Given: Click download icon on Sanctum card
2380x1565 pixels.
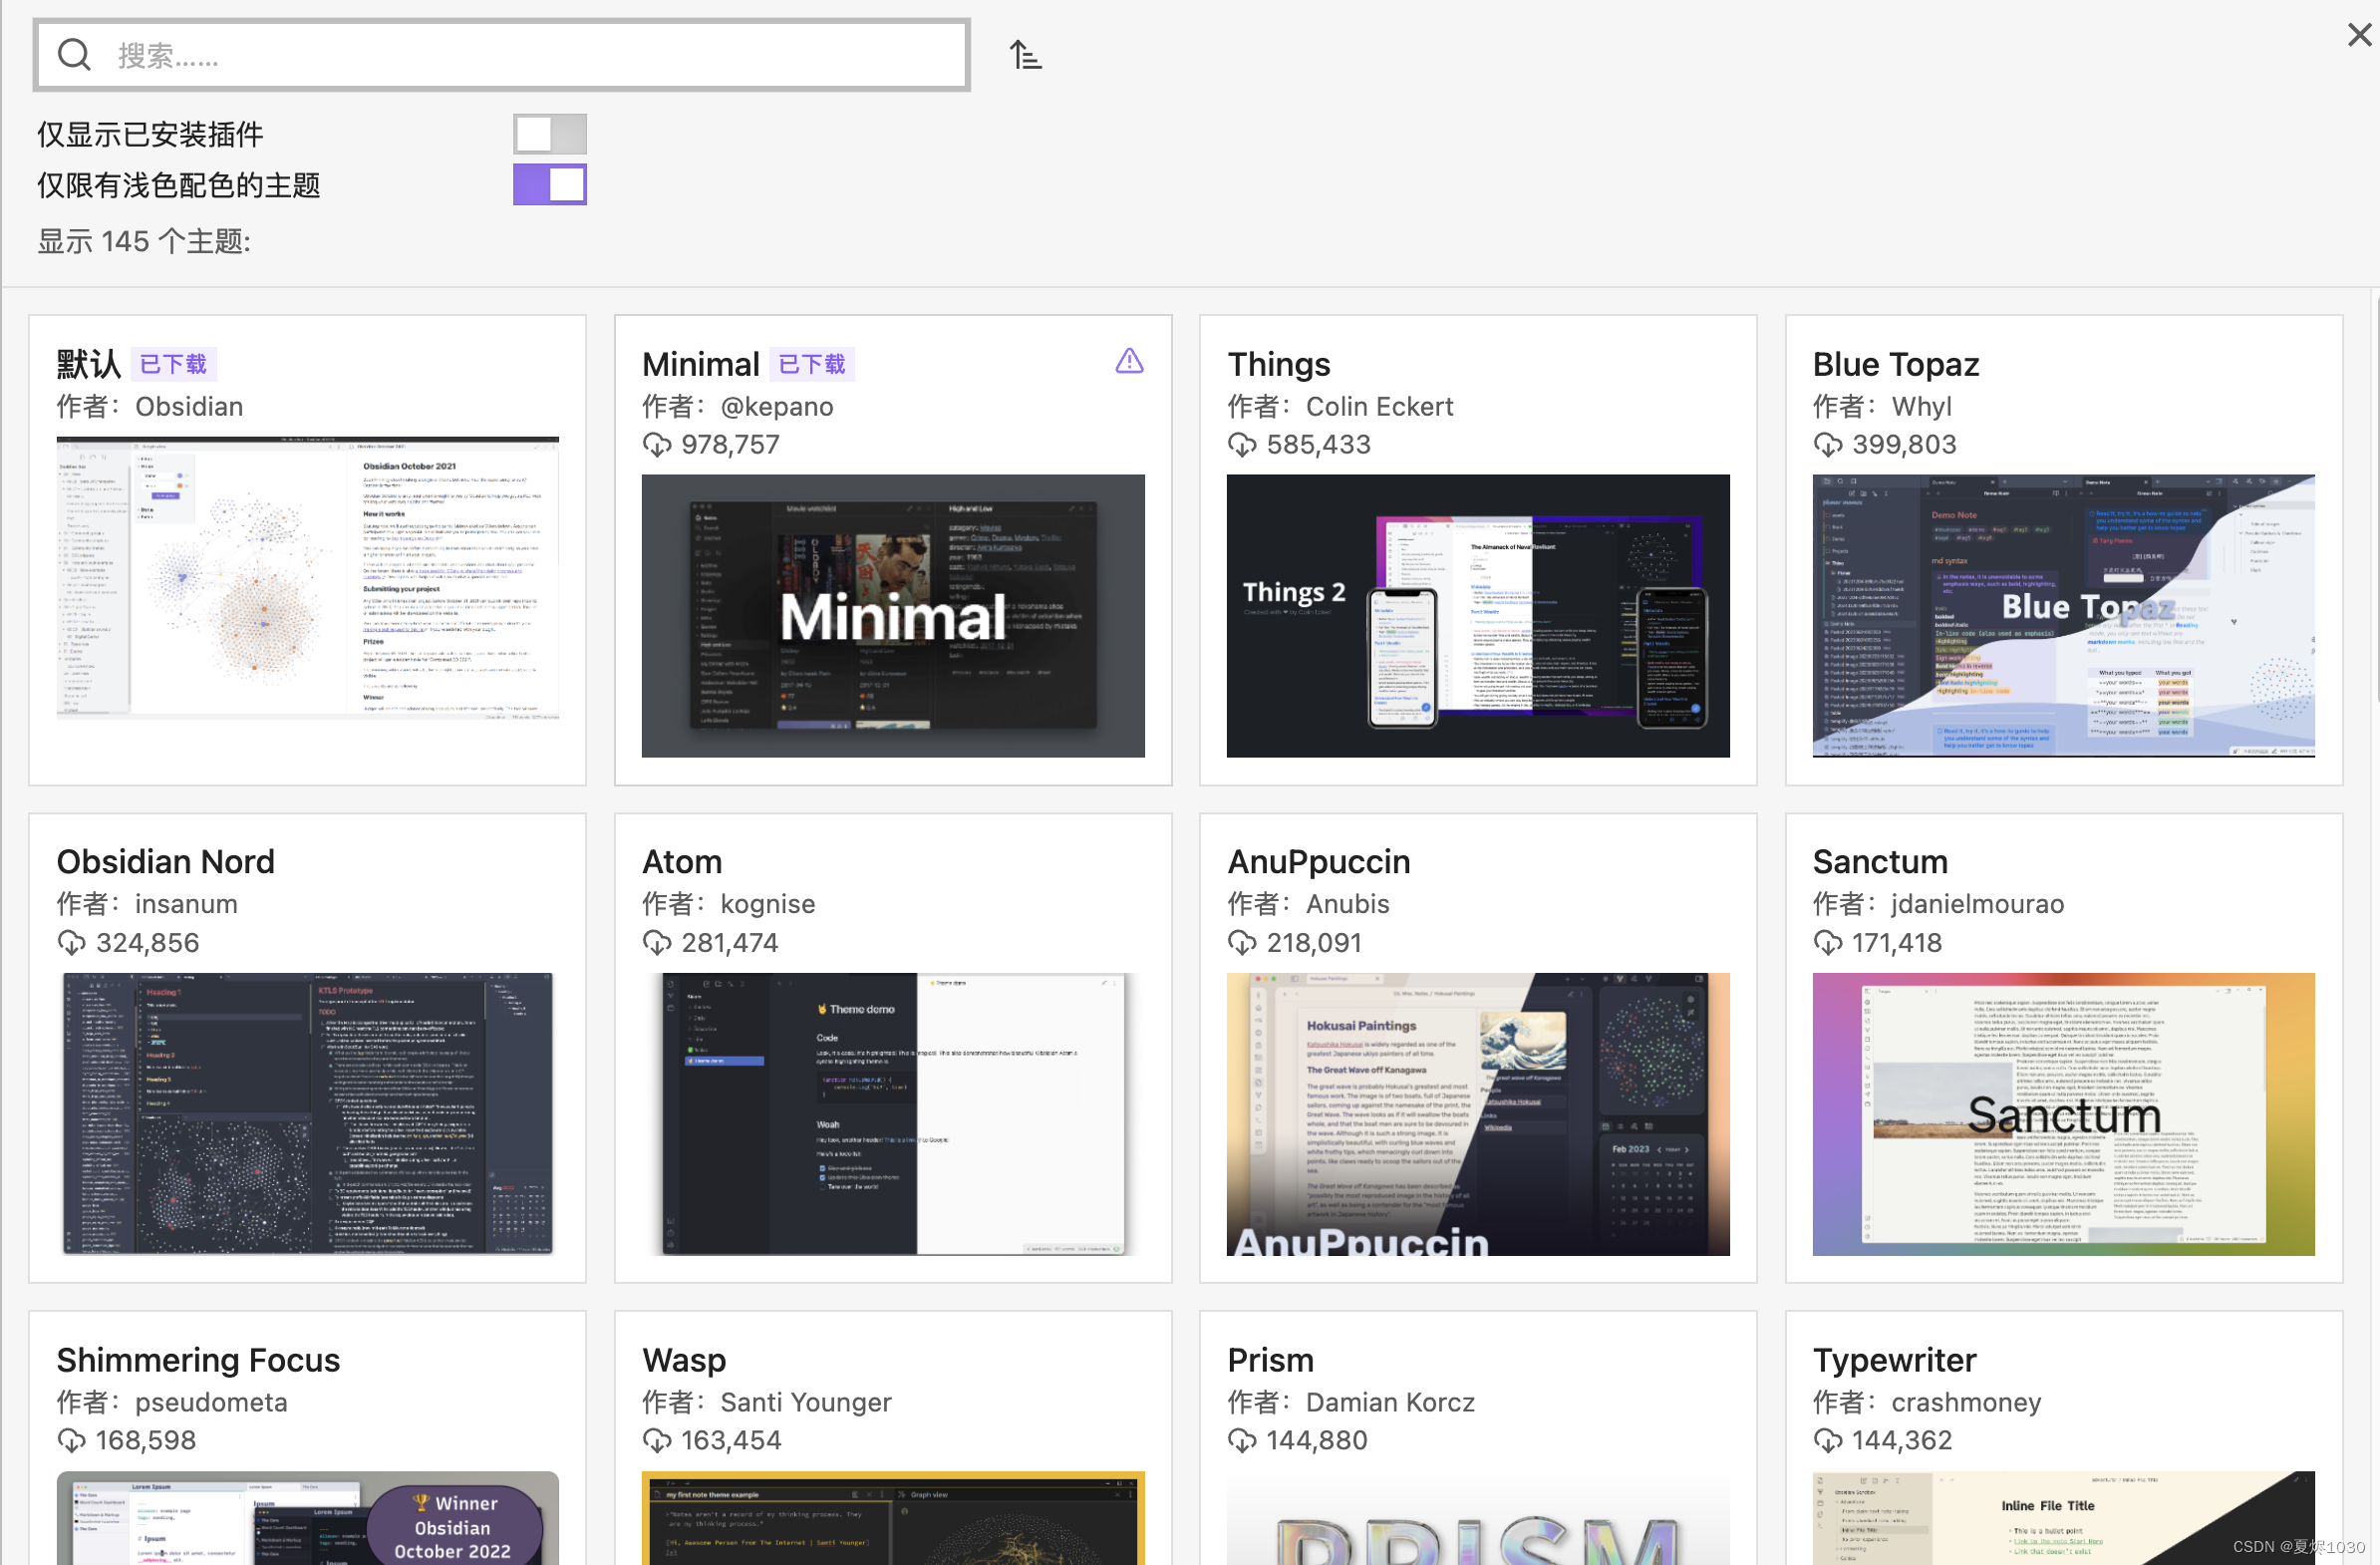Looking at the screenshot, I should [x=1827, y=943].
